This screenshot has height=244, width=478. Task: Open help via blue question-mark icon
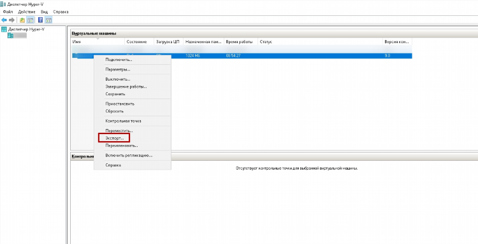(40, 20)
